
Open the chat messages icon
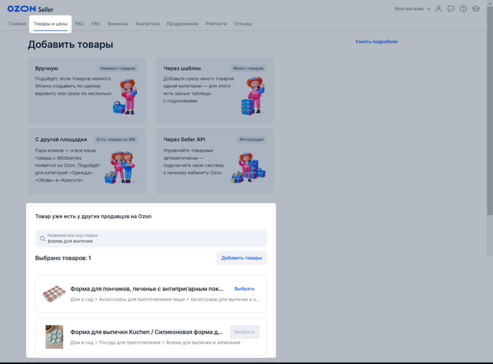click(x=451, y=9)
